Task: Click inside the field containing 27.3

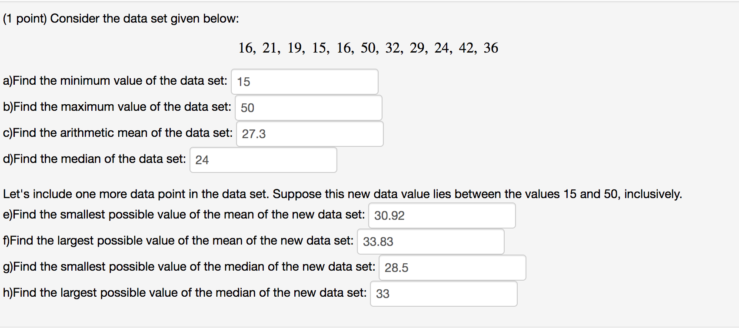Action: click(x=310, y=134)
